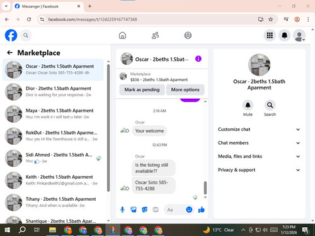Click the large listing photo in details panel
Screen dimensions: 315x236
(x=259, y=65)
